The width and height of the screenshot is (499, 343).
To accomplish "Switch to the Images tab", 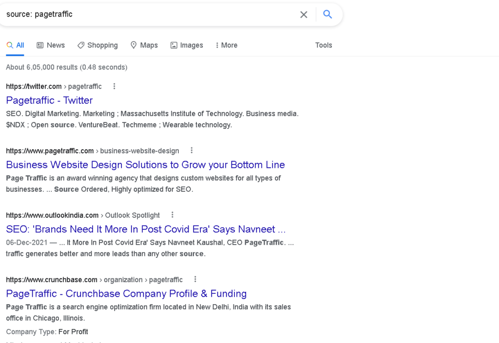I will tap(191, 45).
